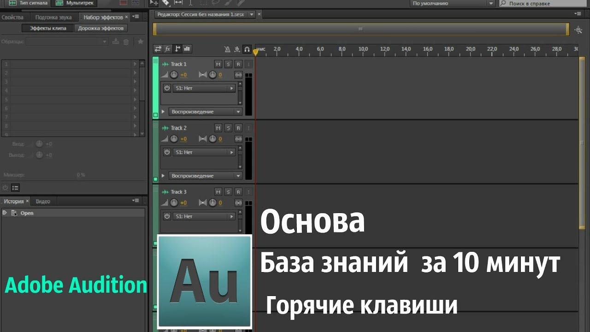Click Track 1 stereo pan knob
Screen dimensions: 590x332
coord(212,75)
